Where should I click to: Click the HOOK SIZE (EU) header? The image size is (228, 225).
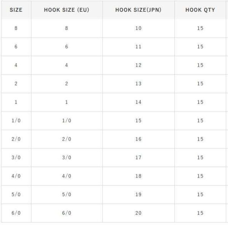tap(66, 10)
